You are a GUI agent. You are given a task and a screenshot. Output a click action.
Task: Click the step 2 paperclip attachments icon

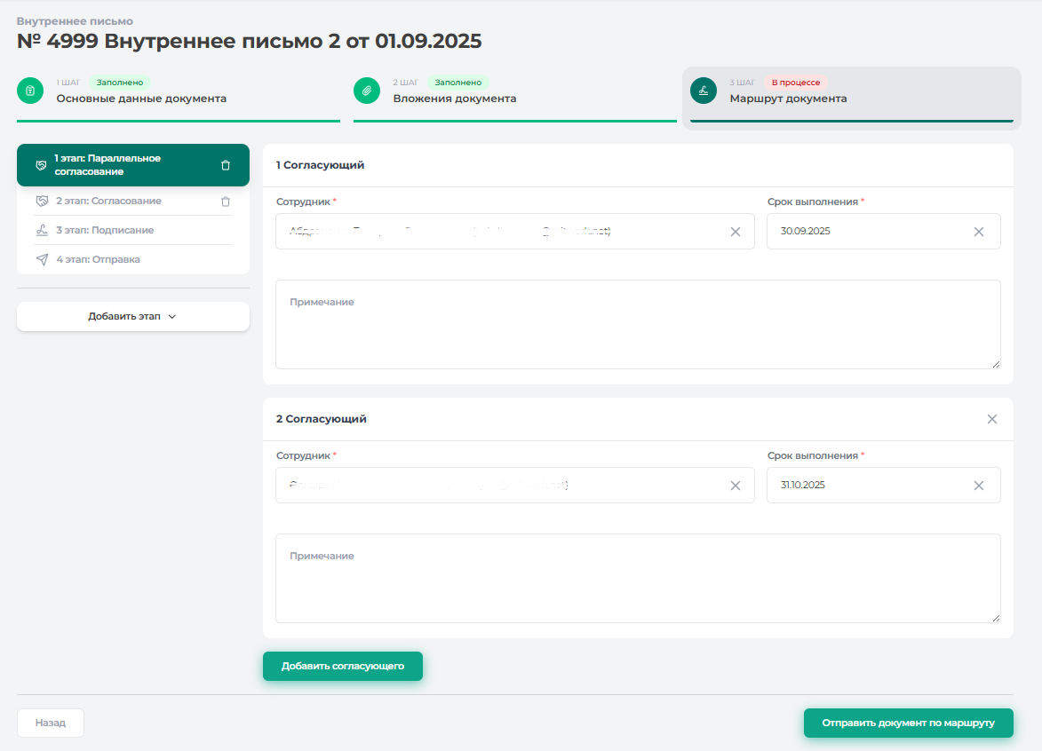[x=367, y=91]
